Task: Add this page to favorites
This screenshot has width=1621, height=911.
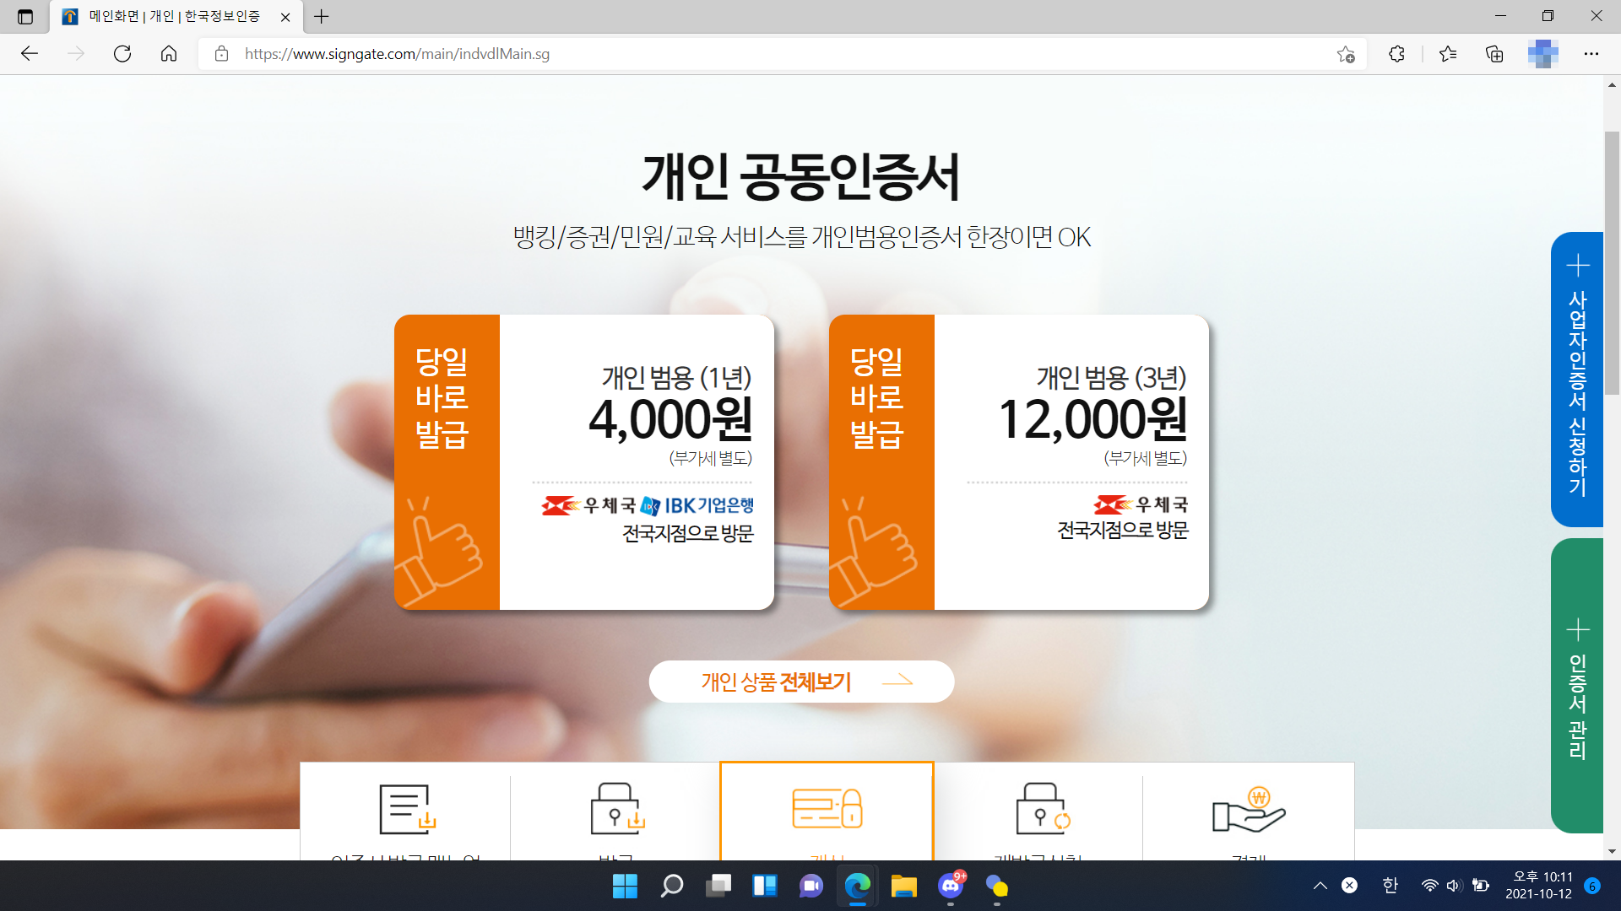Action: (1346, 54)
